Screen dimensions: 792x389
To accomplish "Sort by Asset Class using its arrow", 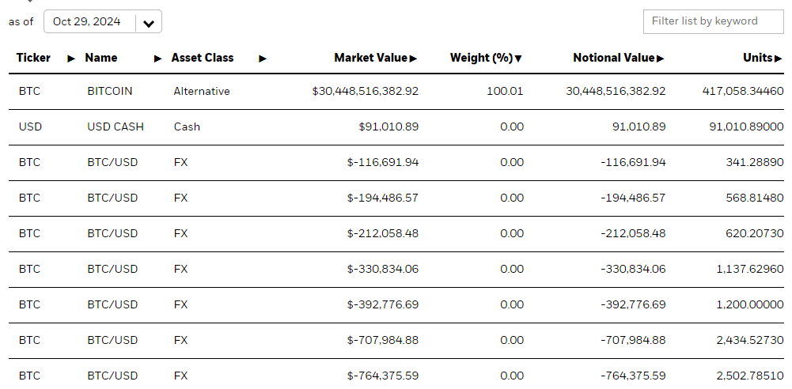I will pos(263,59).
